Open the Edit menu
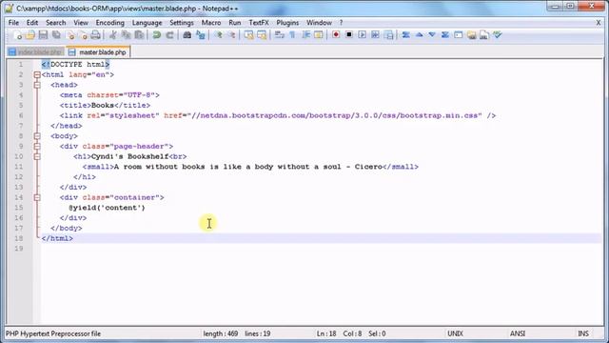 pyautogui.click(x=32, y=23)
